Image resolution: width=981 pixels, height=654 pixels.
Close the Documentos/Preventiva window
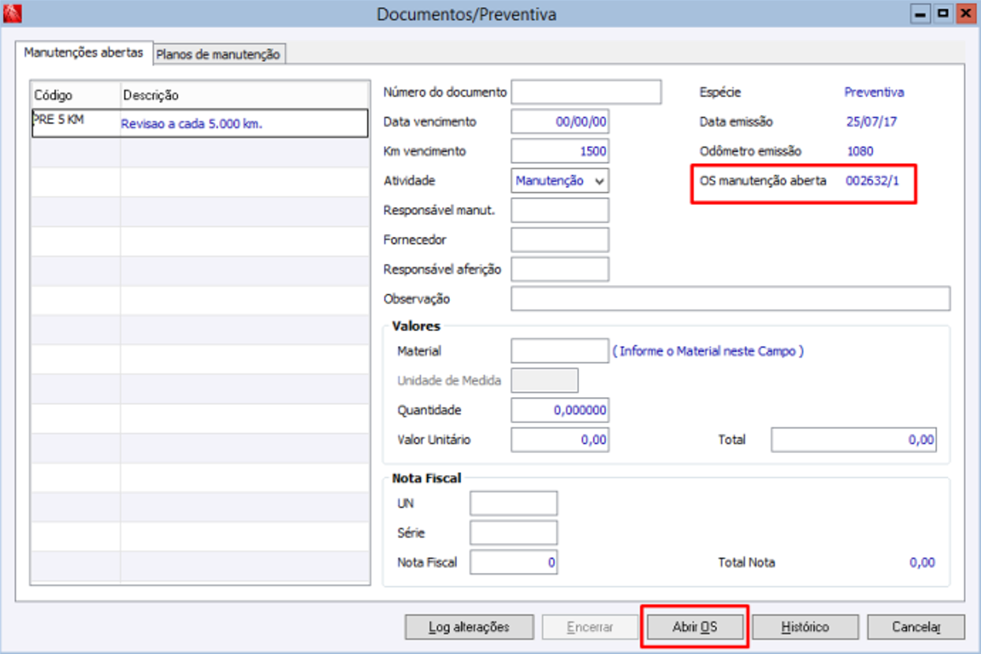coord(964,13)
